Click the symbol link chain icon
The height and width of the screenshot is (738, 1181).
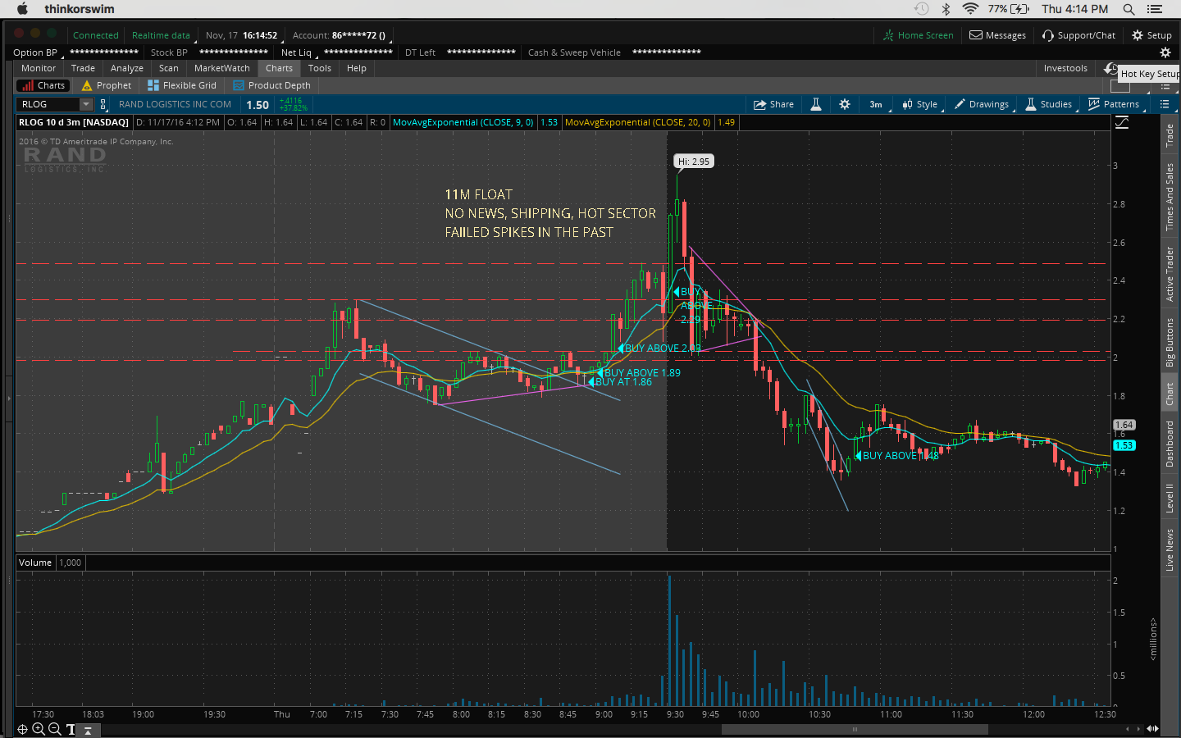pos(103,104)
